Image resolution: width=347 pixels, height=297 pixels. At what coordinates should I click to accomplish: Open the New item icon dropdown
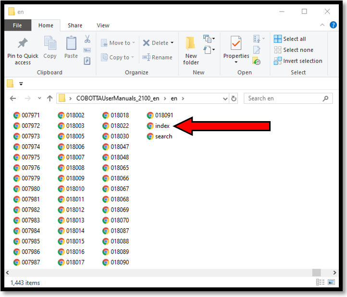pyautogui.click(x=209, y=39)
